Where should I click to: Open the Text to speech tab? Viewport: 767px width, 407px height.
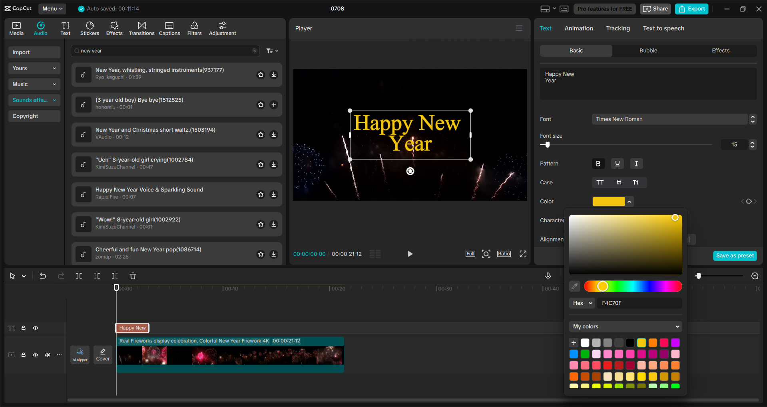663,28
